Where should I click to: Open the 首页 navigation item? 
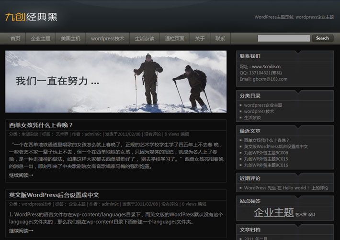tap(15, 39)
